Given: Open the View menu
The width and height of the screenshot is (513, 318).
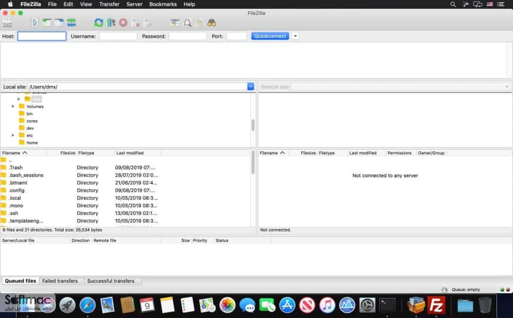Looking at the screenshot, I should (x=86, y=4).
